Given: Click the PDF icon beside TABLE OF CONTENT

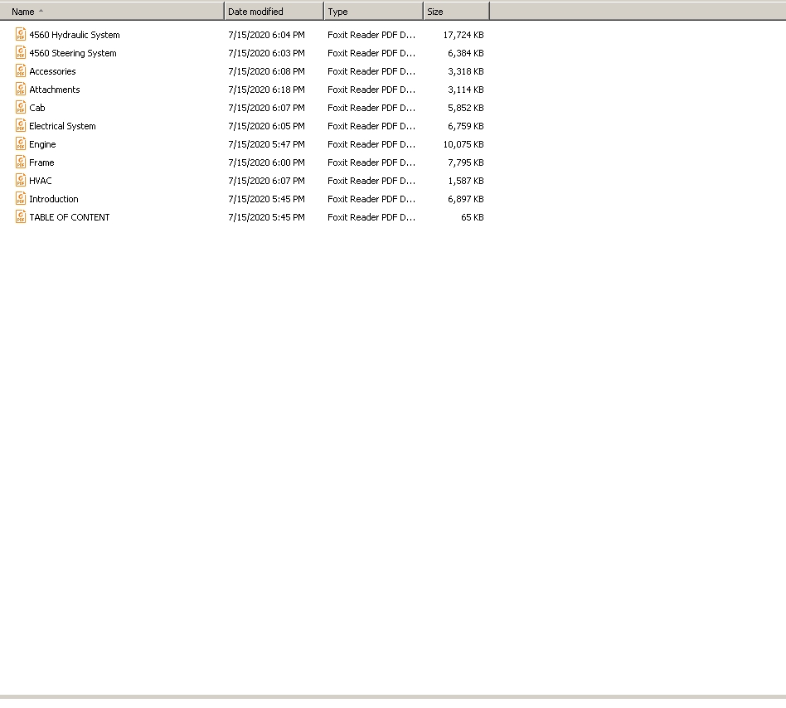Looking at the screenshot, I should click(x=21, y=216).
